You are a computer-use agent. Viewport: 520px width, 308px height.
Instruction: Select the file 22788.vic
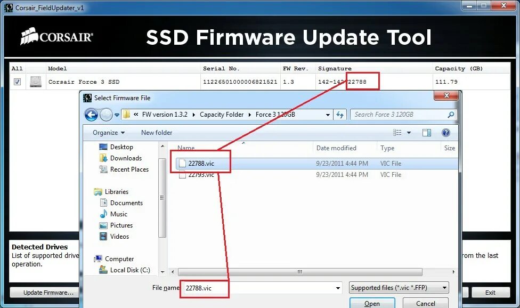click(201, 164)
